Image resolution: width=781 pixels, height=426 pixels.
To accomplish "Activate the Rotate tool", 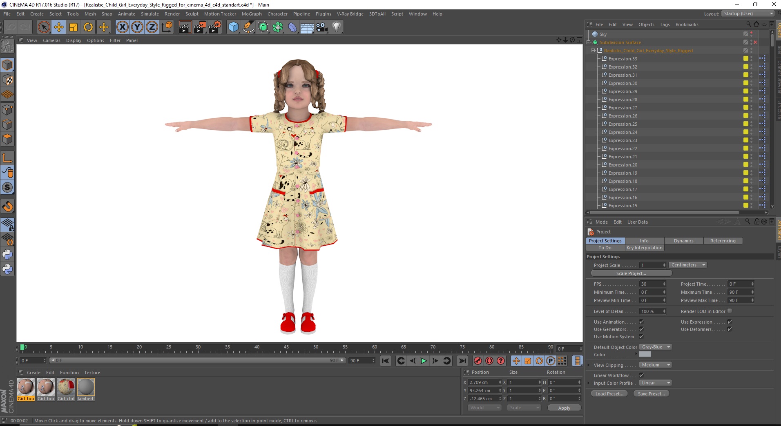I will pyautogui.click(x=88, y=27).
